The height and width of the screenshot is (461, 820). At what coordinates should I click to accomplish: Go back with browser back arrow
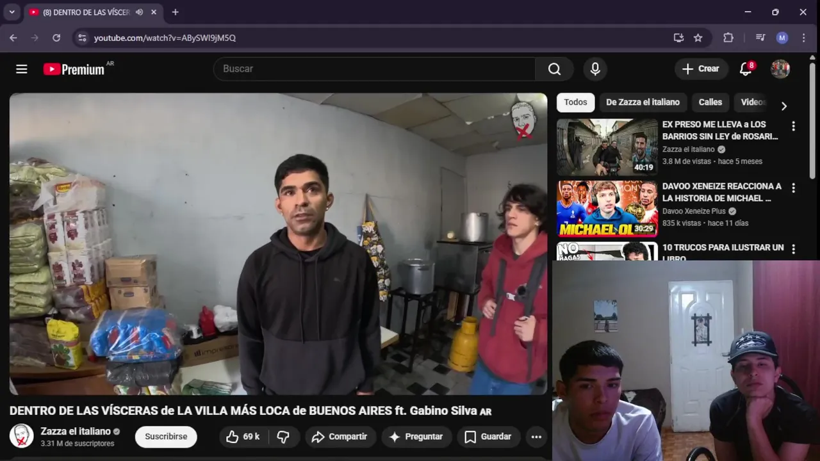click(13, 38)
